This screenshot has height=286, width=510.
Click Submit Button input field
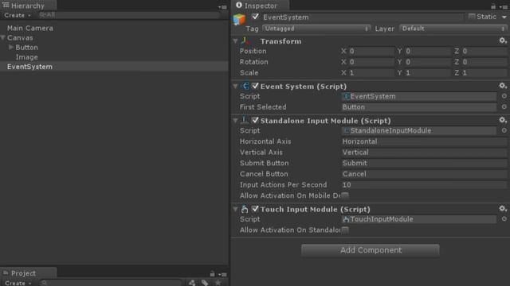pos(424,163)
